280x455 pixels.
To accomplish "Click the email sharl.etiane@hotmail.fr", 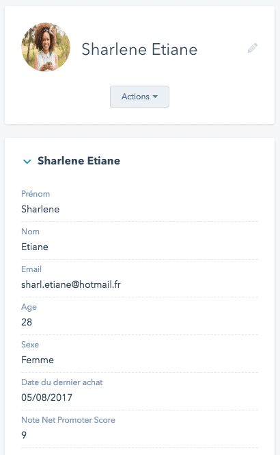I will click(71, 284).
